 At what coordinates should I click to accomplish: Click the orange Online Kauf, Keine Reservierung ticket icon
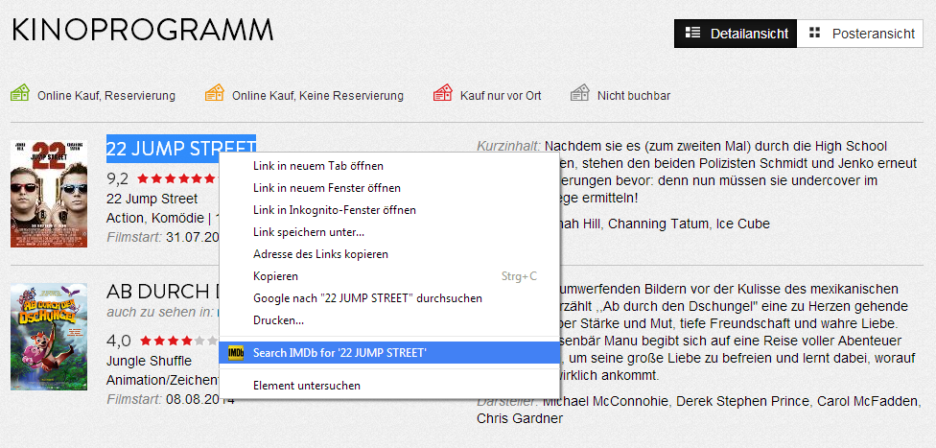click(x=214, y=93)
